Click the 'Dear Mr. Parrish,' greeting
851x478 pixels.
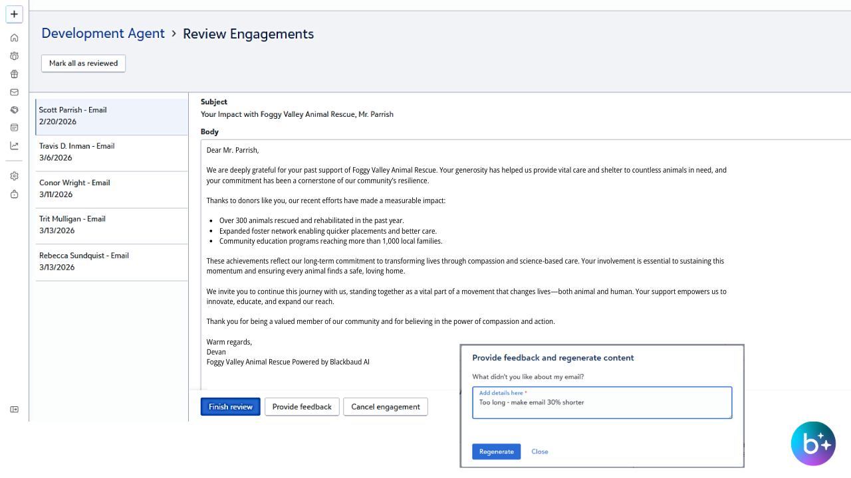coord(232,150)
